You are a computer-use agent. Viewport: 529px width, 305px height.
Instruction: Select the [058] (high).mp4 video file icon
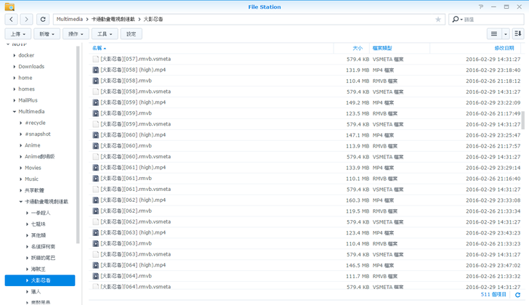pos(96,70)
